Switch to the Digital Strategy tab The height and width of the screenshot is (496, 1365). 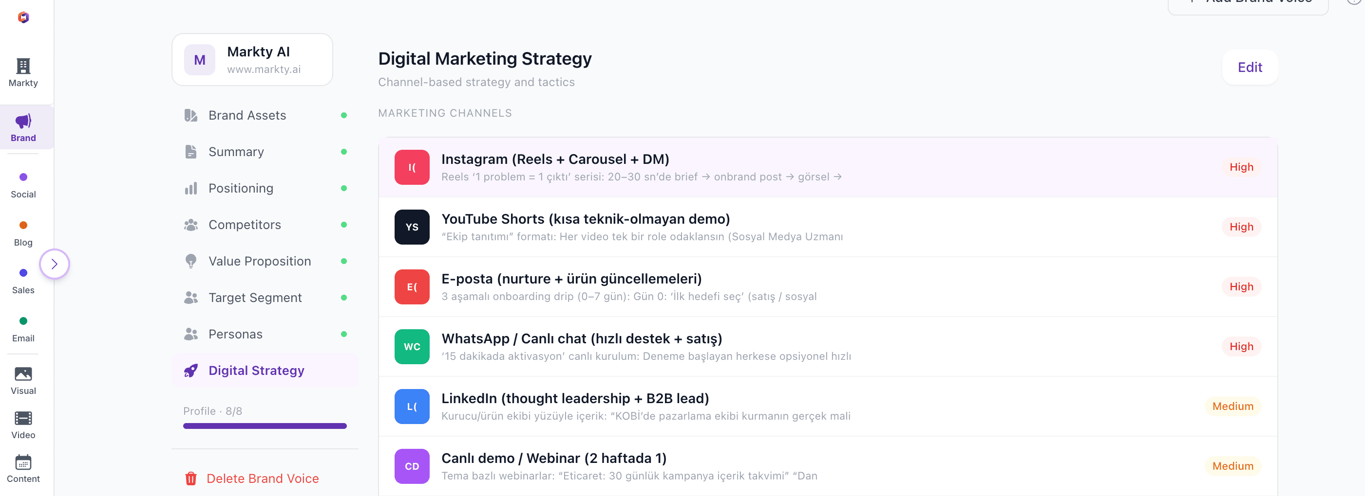coord(256,370)
